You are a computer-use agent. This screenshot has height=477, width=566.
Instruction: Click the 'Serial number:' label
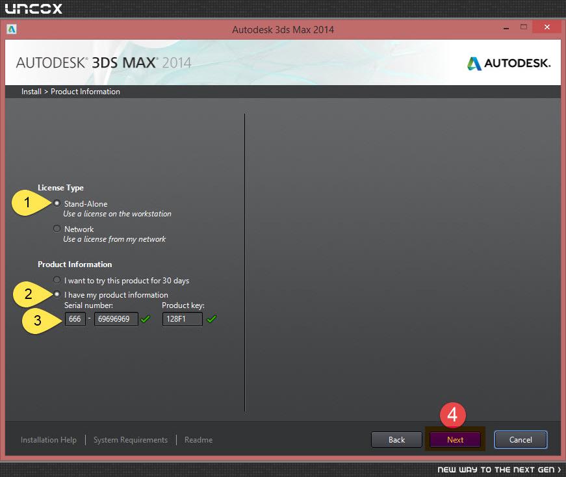pos(88,305)
